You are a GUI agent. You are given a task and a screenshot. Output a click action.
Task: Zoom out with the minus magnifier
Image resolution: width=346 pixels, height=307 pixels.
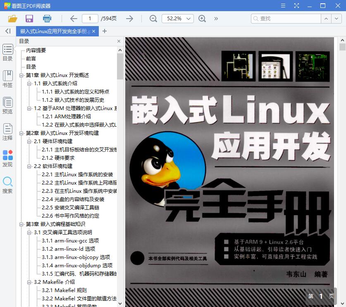153,19
